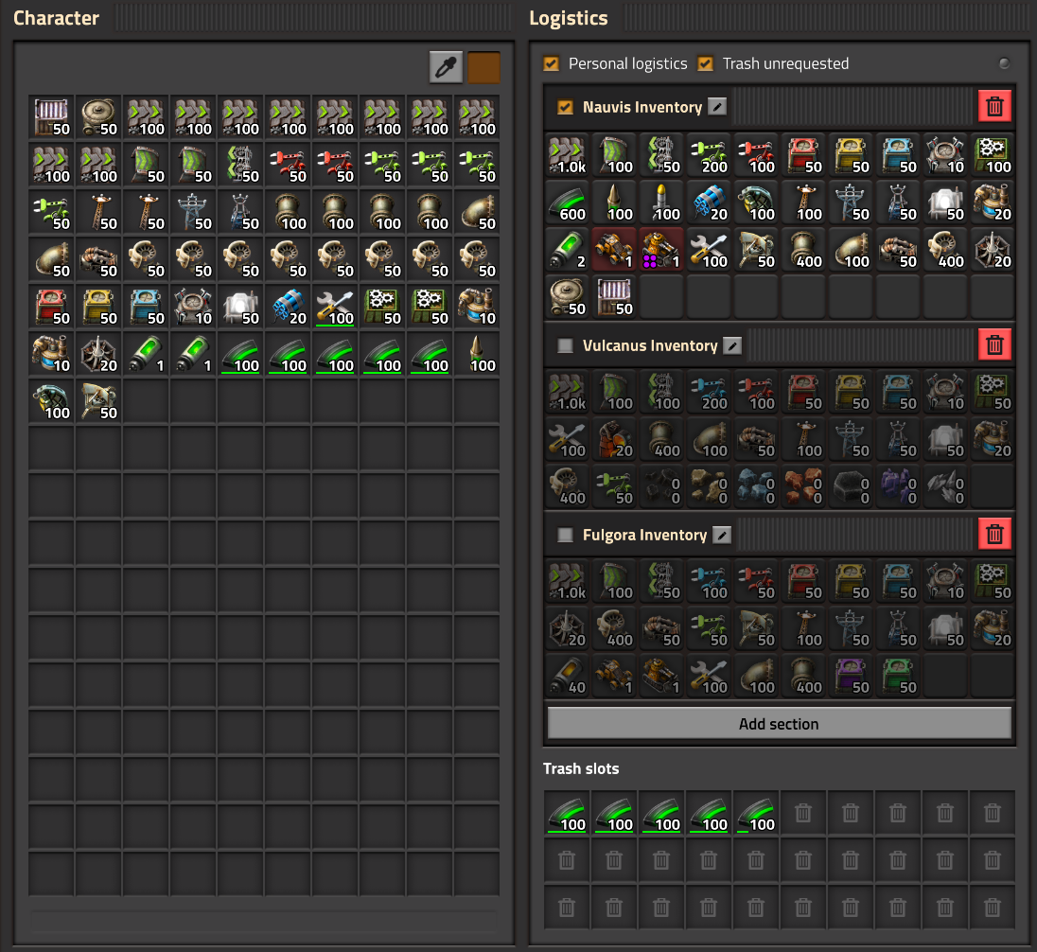Viewport: 1037px width, 952px height.
Task: Select the Fulgora purple chest request
Action: coord(852,676)
